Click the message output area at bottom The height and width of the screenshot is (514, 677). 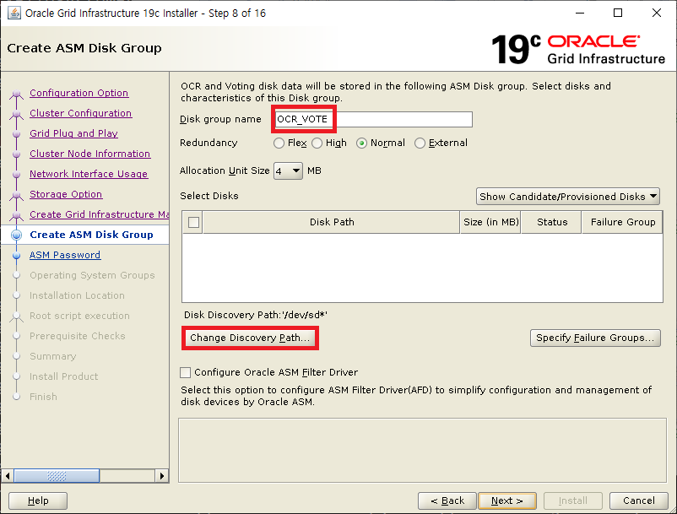[422, 450]
